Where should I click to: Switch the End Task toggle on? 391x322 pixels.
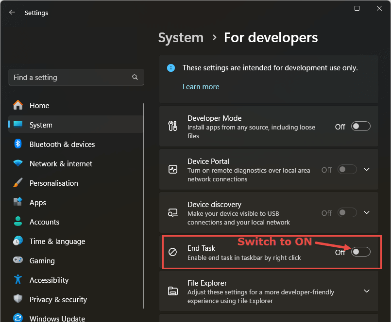pyautogui.click(x=361, y=252)
